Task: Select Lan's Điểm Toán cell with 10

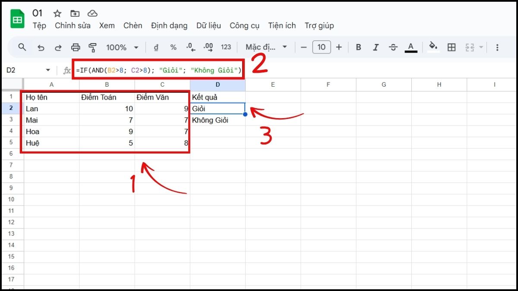Action: coord(107,109)
